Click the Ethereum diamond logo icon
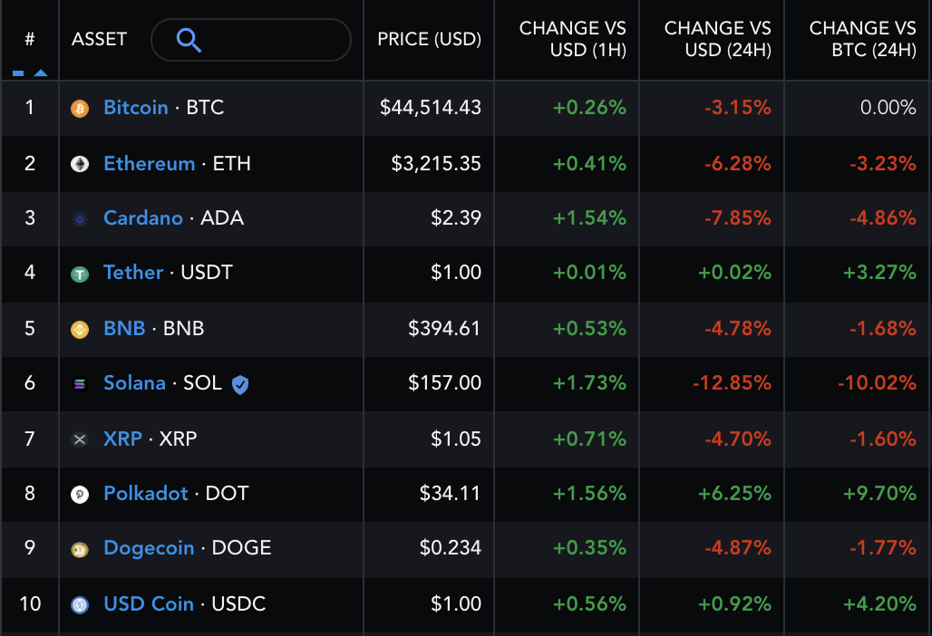The height and width of the screenshot is (636, 932). pos(80,164)
